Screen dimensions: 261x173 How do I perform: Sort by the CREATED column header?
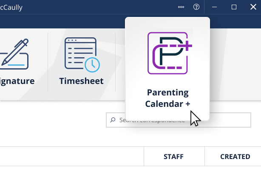(x=235, y=156)
